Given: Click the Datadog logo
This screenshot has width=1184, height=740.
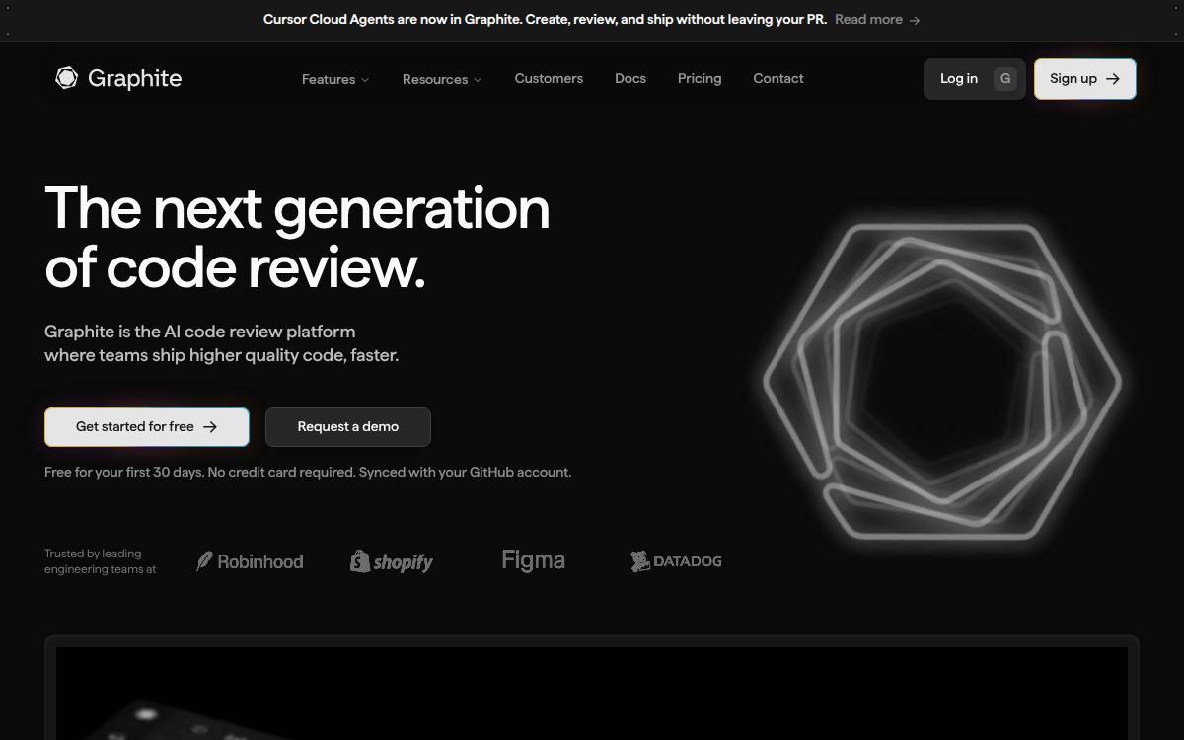Looking at the screenshot, I should pyautogui.click(x=676, y=561).
